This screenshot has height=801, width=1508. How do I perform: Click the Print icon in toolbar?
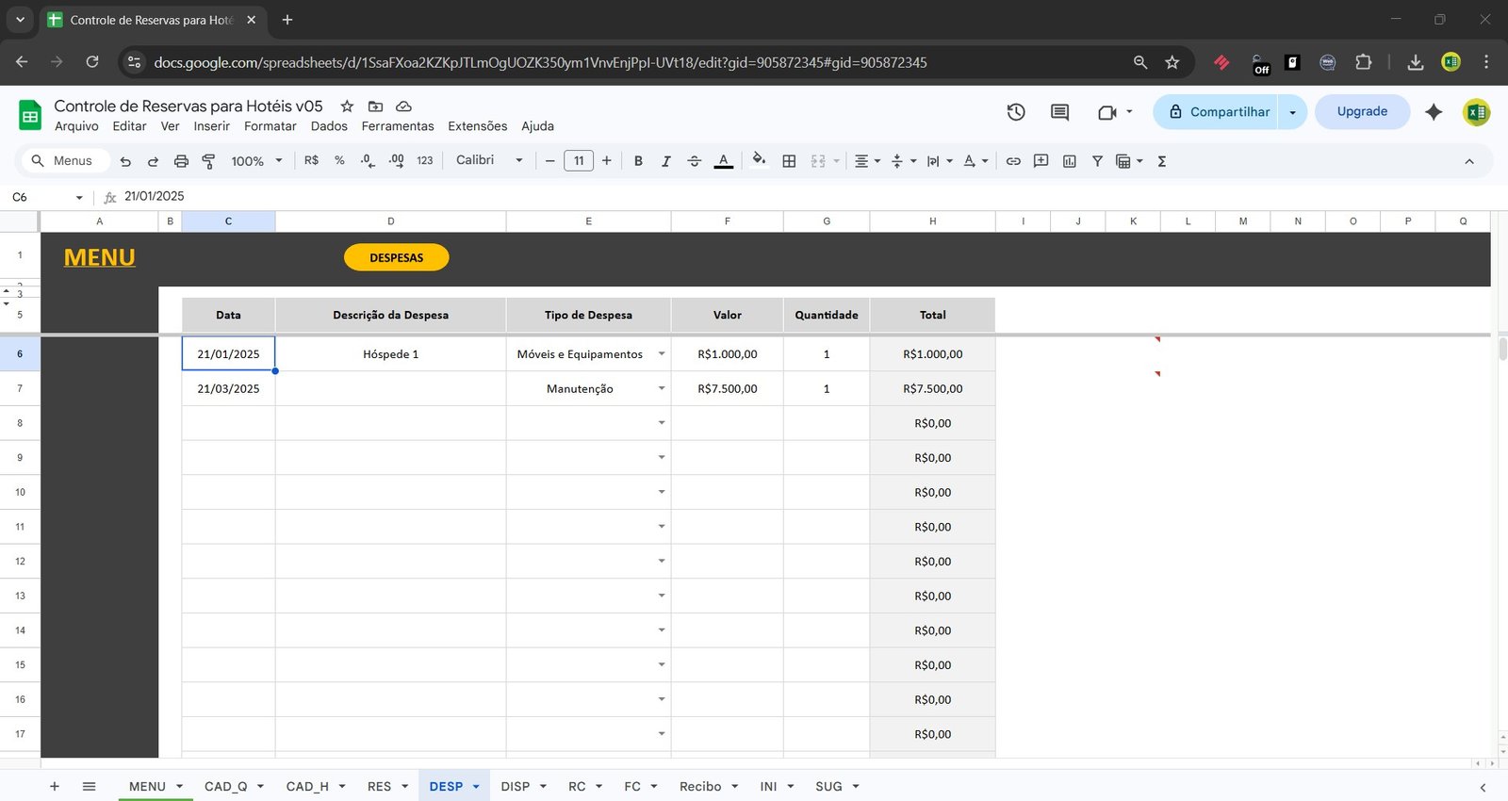coord(181,161)
